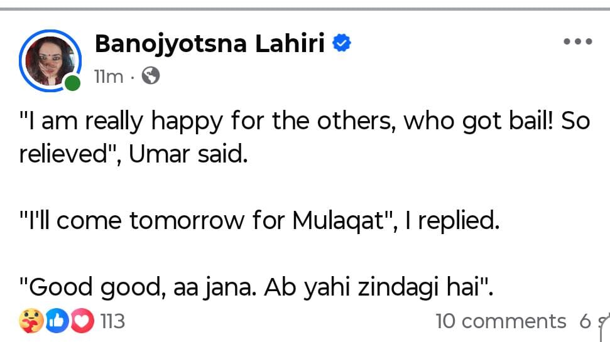Viewport: 610px width, 342px height.
Task: Click the globe public privacy icon
Action: [x=150, y=76]
